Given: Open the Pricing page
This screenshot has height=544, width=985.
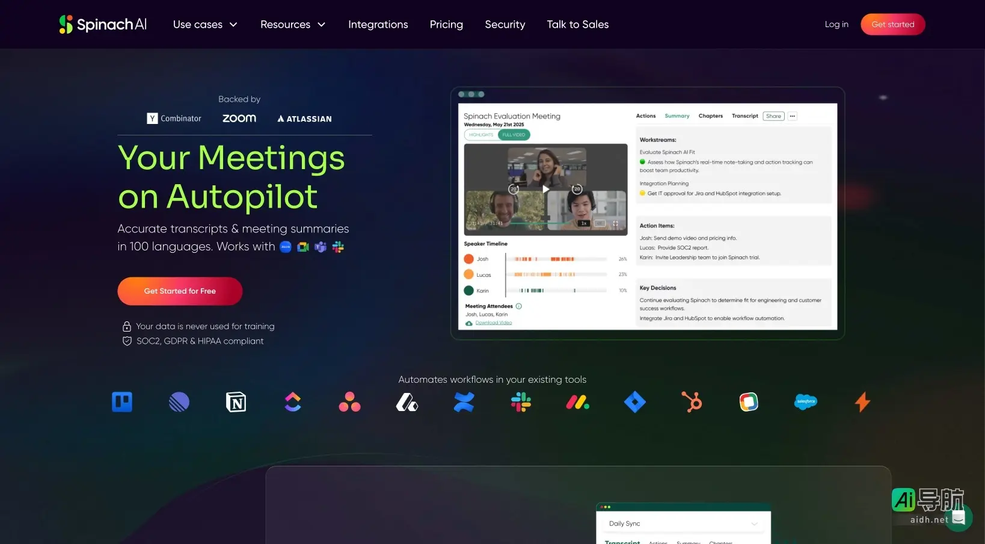Looking at the screenshot, I should click(446, 25).
